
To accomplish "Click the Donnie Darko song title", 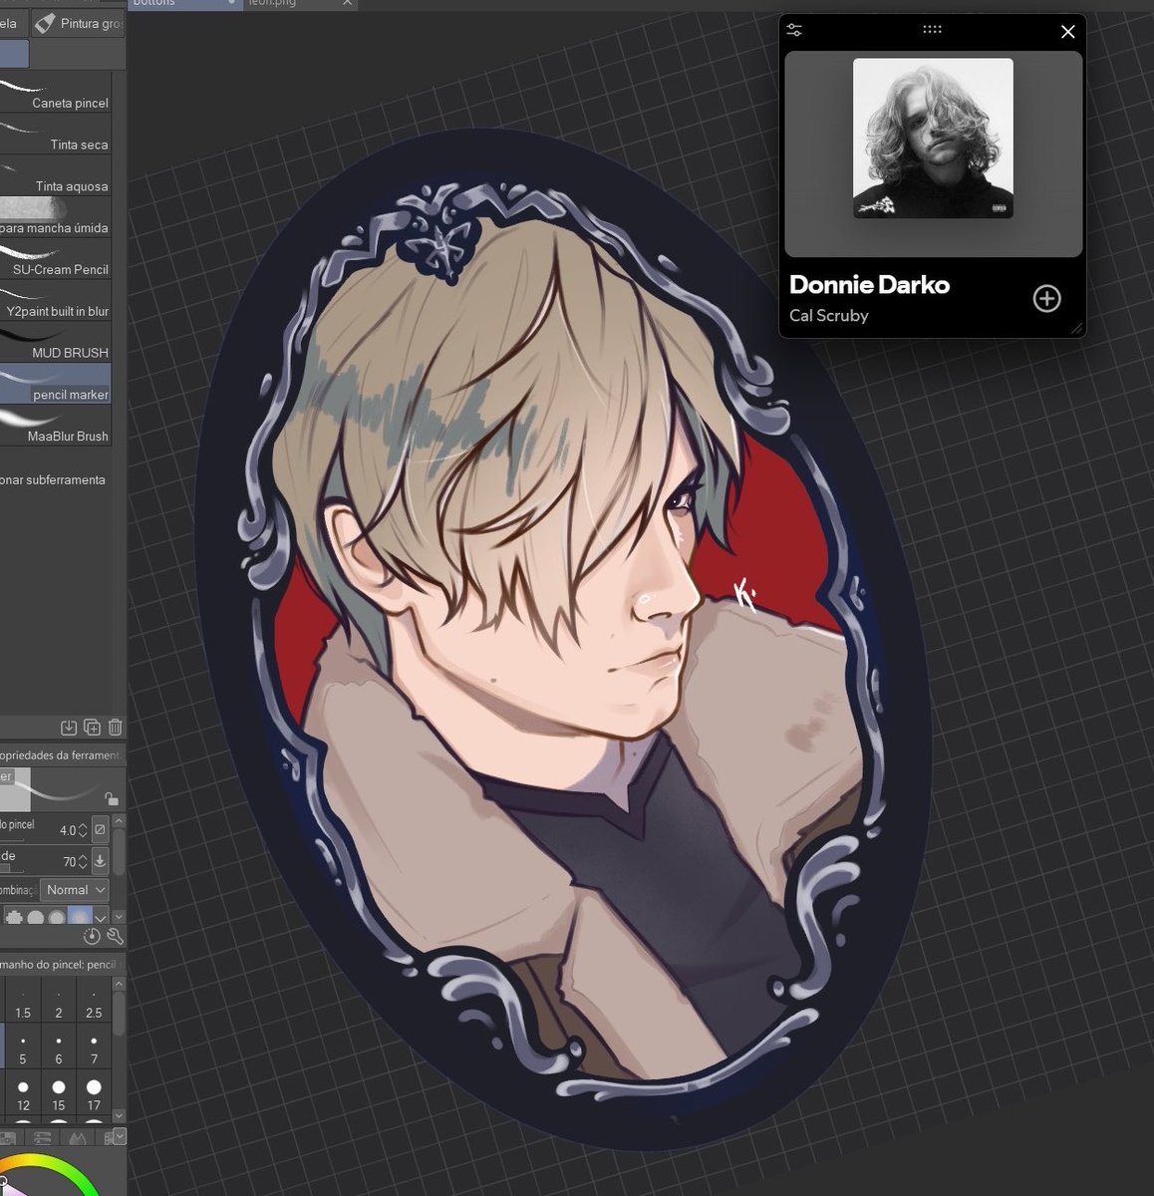I will 869,285.
